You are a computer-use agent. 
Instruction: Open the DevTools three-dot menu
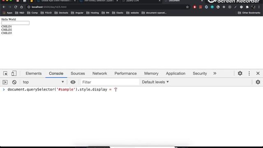[x=249, y=73]
